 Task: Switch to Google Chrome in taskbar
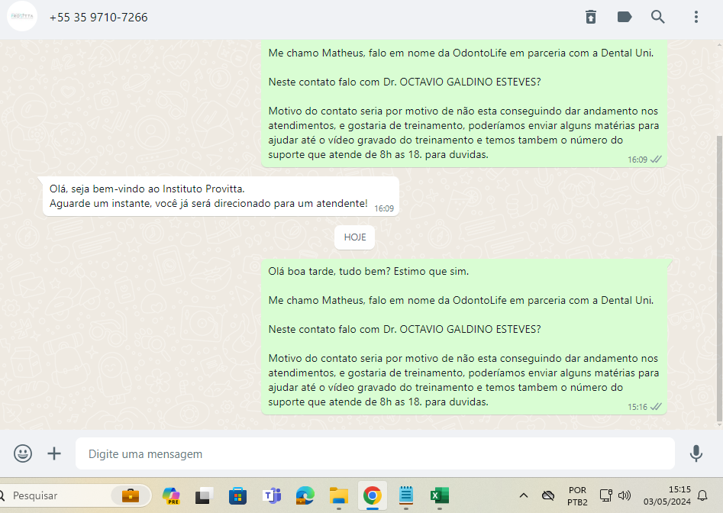pyautogui.click(x=372, y=495)
